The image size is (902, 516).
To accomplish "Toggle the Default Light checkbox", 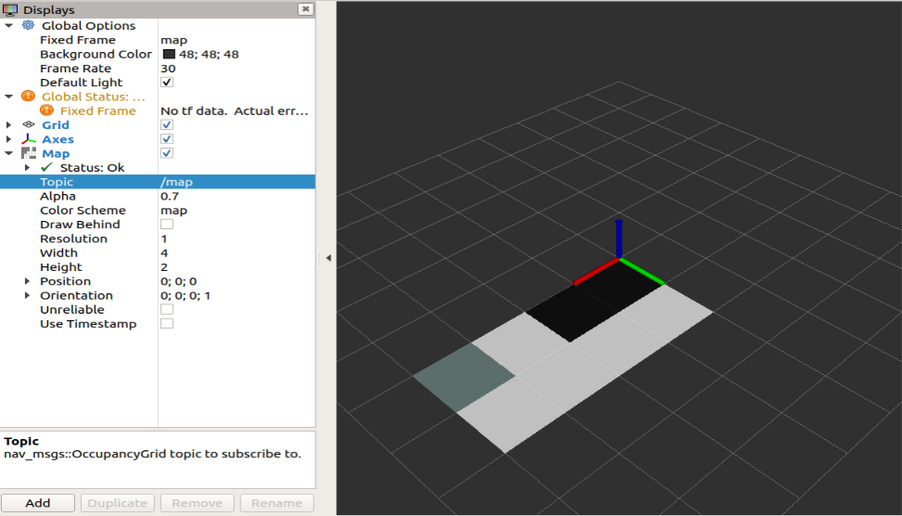I will click(167, 83).
